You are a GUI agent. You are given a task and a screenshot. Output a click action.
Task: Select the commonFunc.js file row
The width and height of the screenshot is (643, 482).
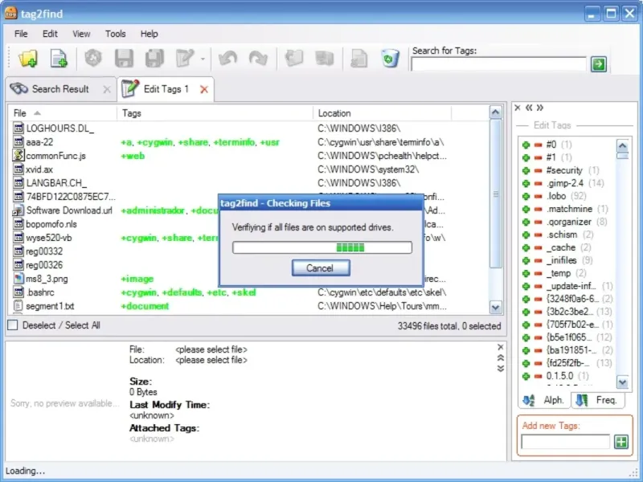(x=249, y=156)
